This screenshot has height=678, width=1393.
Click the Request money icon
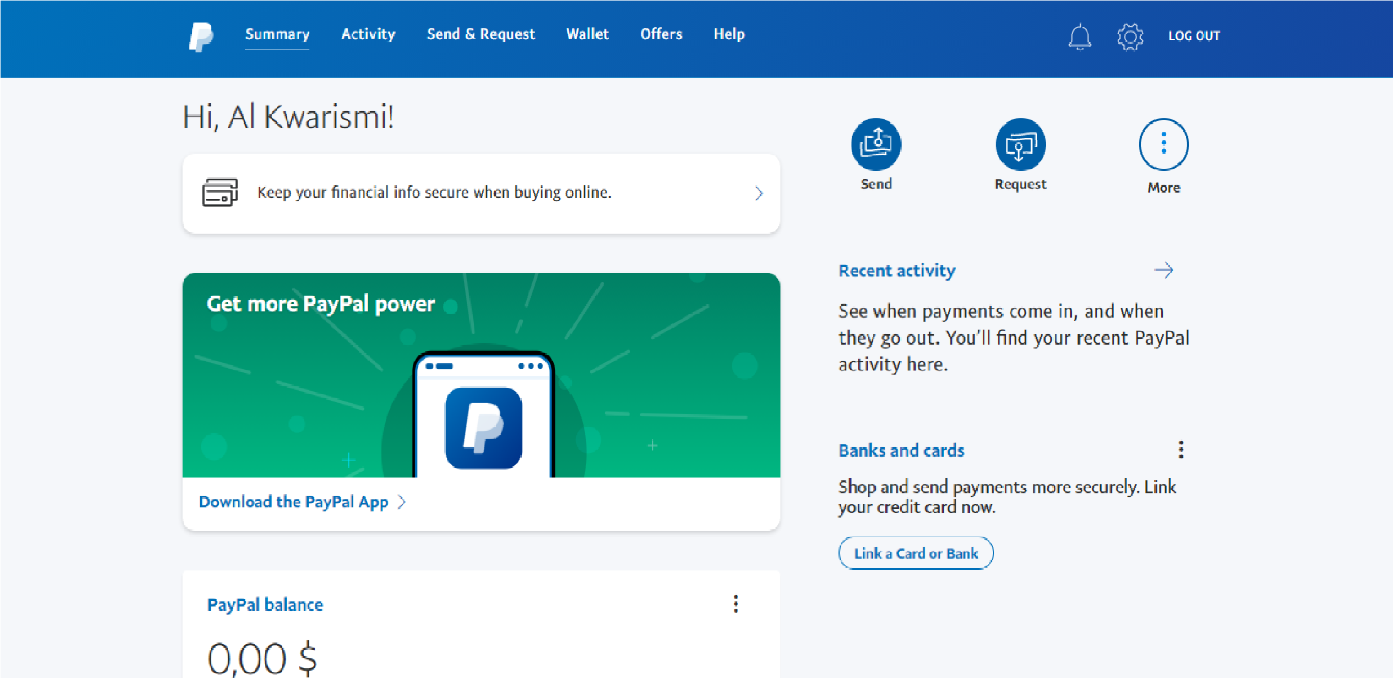(1020, 144)
